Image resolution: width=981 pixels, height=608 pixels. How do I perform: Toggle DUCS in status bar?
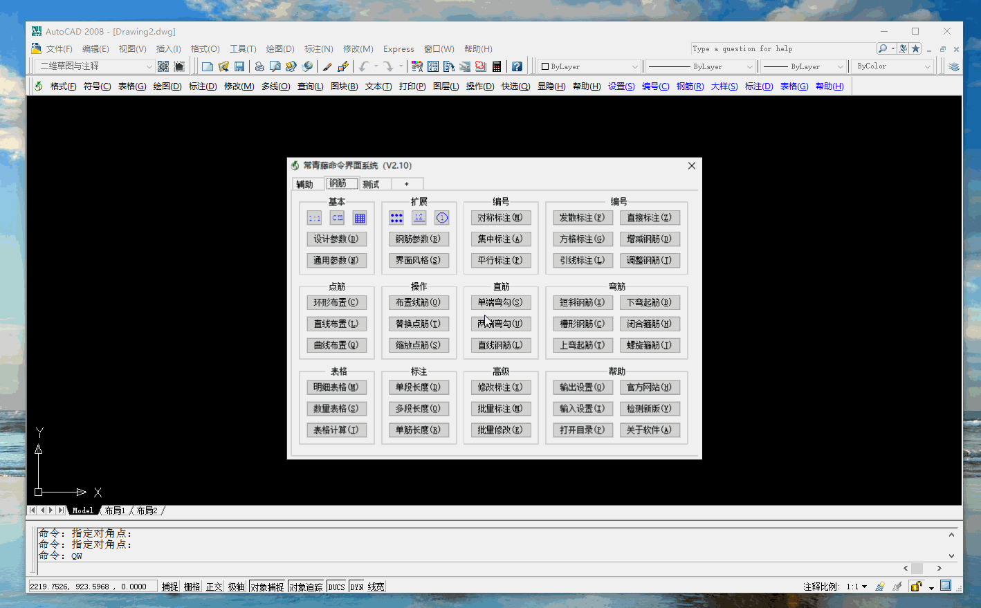coord(337,587)
